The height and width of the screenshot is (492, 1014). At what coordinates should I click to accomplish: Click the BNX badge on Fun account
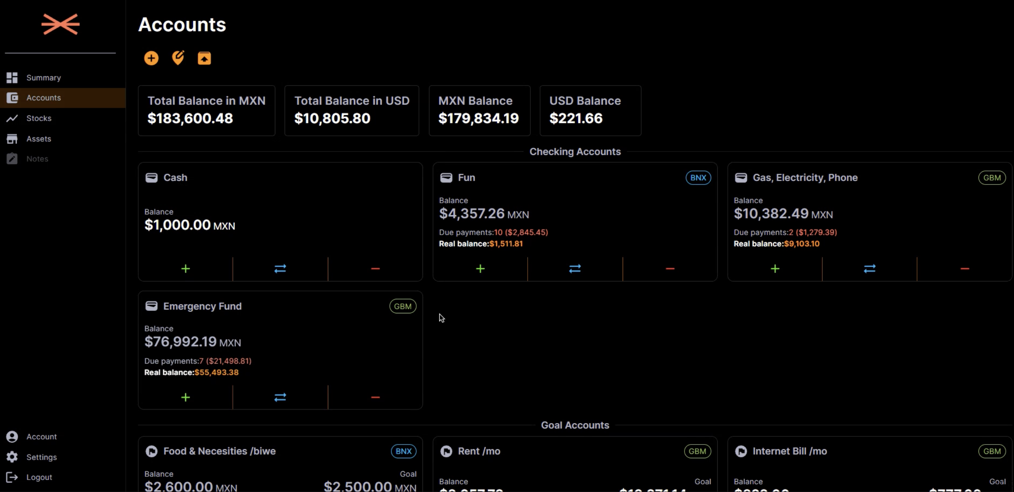[x=698, y=177]
